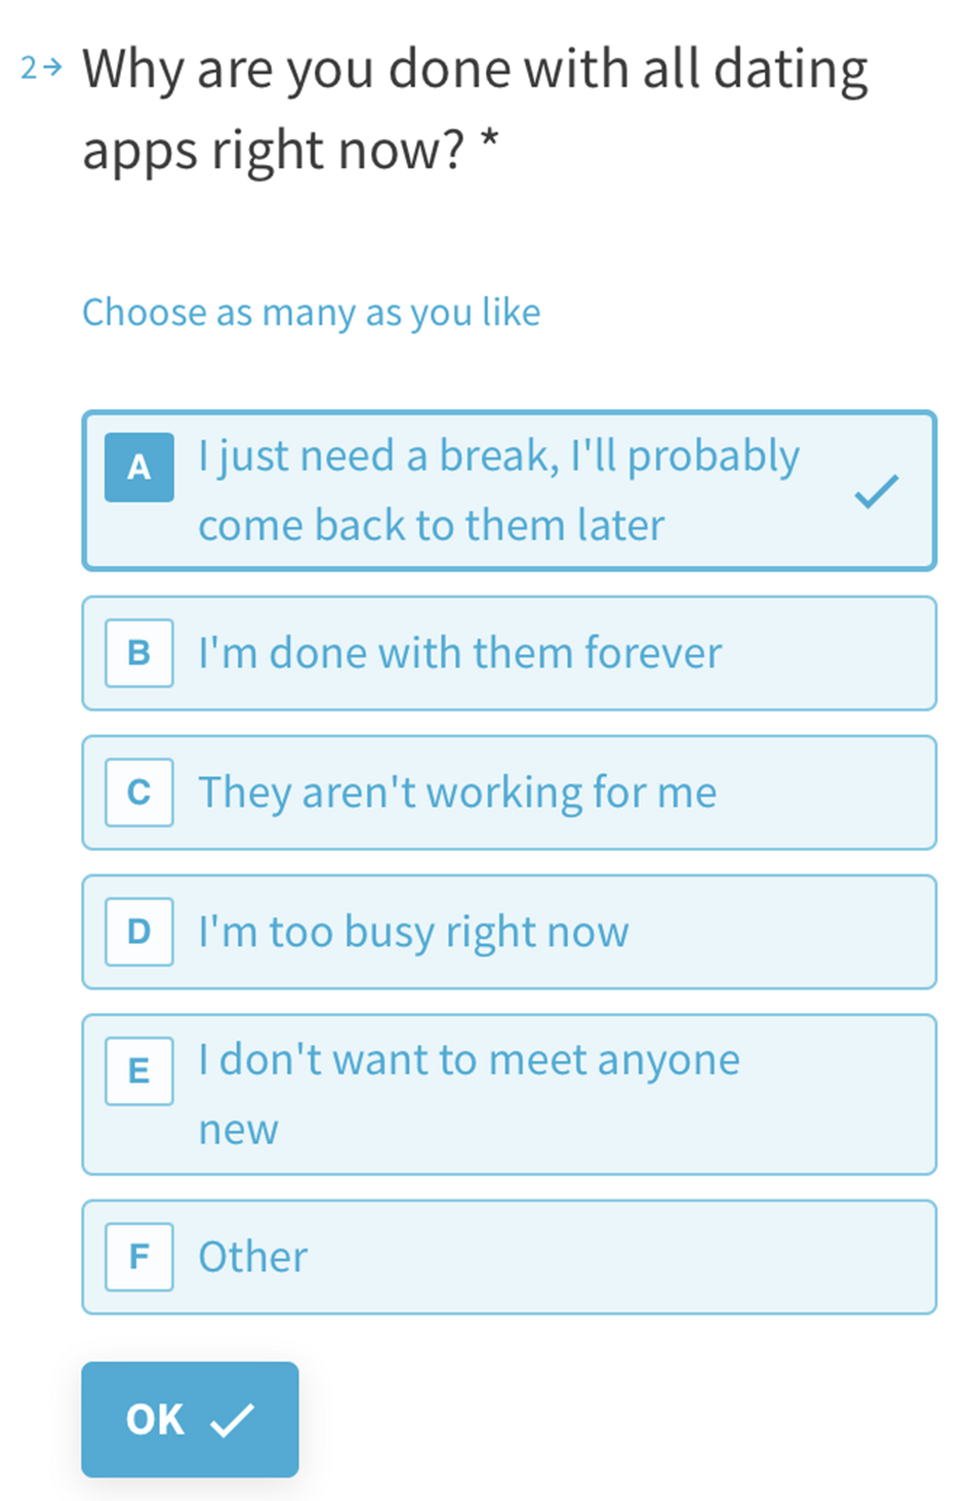Tap the "F" letter badge
Viewport: 974px width, 1501px height.
click(139, 1257)
